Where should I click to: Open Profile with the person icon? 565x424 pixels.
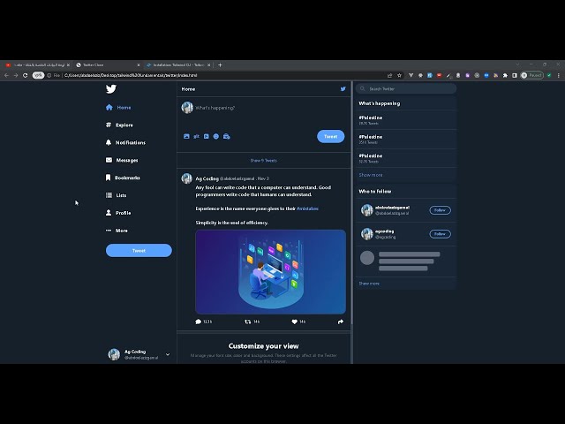tap(109, 212)
